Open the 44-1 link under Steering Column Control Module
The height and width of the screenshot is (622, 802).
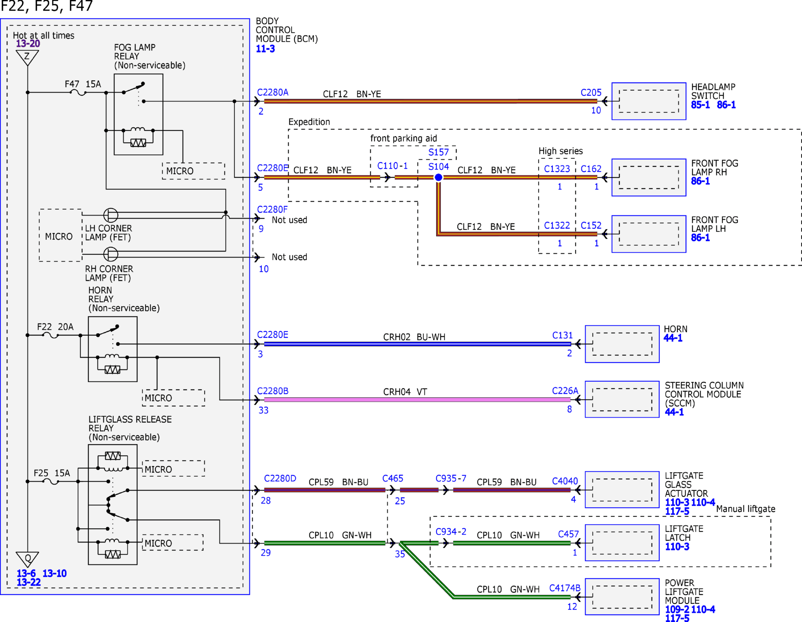[674, 412]
